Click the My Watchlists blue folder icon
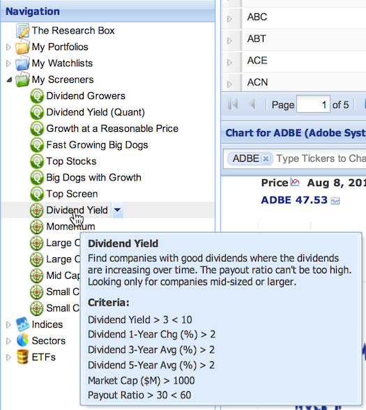The width and height of the screenshot is (366, 410). pyautogui.click(x=22, y=63)
